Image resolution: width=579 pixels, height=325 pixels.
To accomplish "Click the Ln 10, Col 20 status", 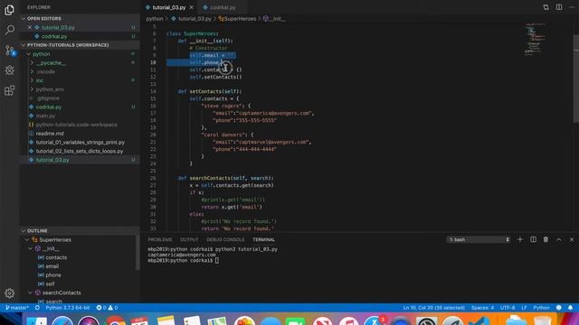I will tap(434, 308).
